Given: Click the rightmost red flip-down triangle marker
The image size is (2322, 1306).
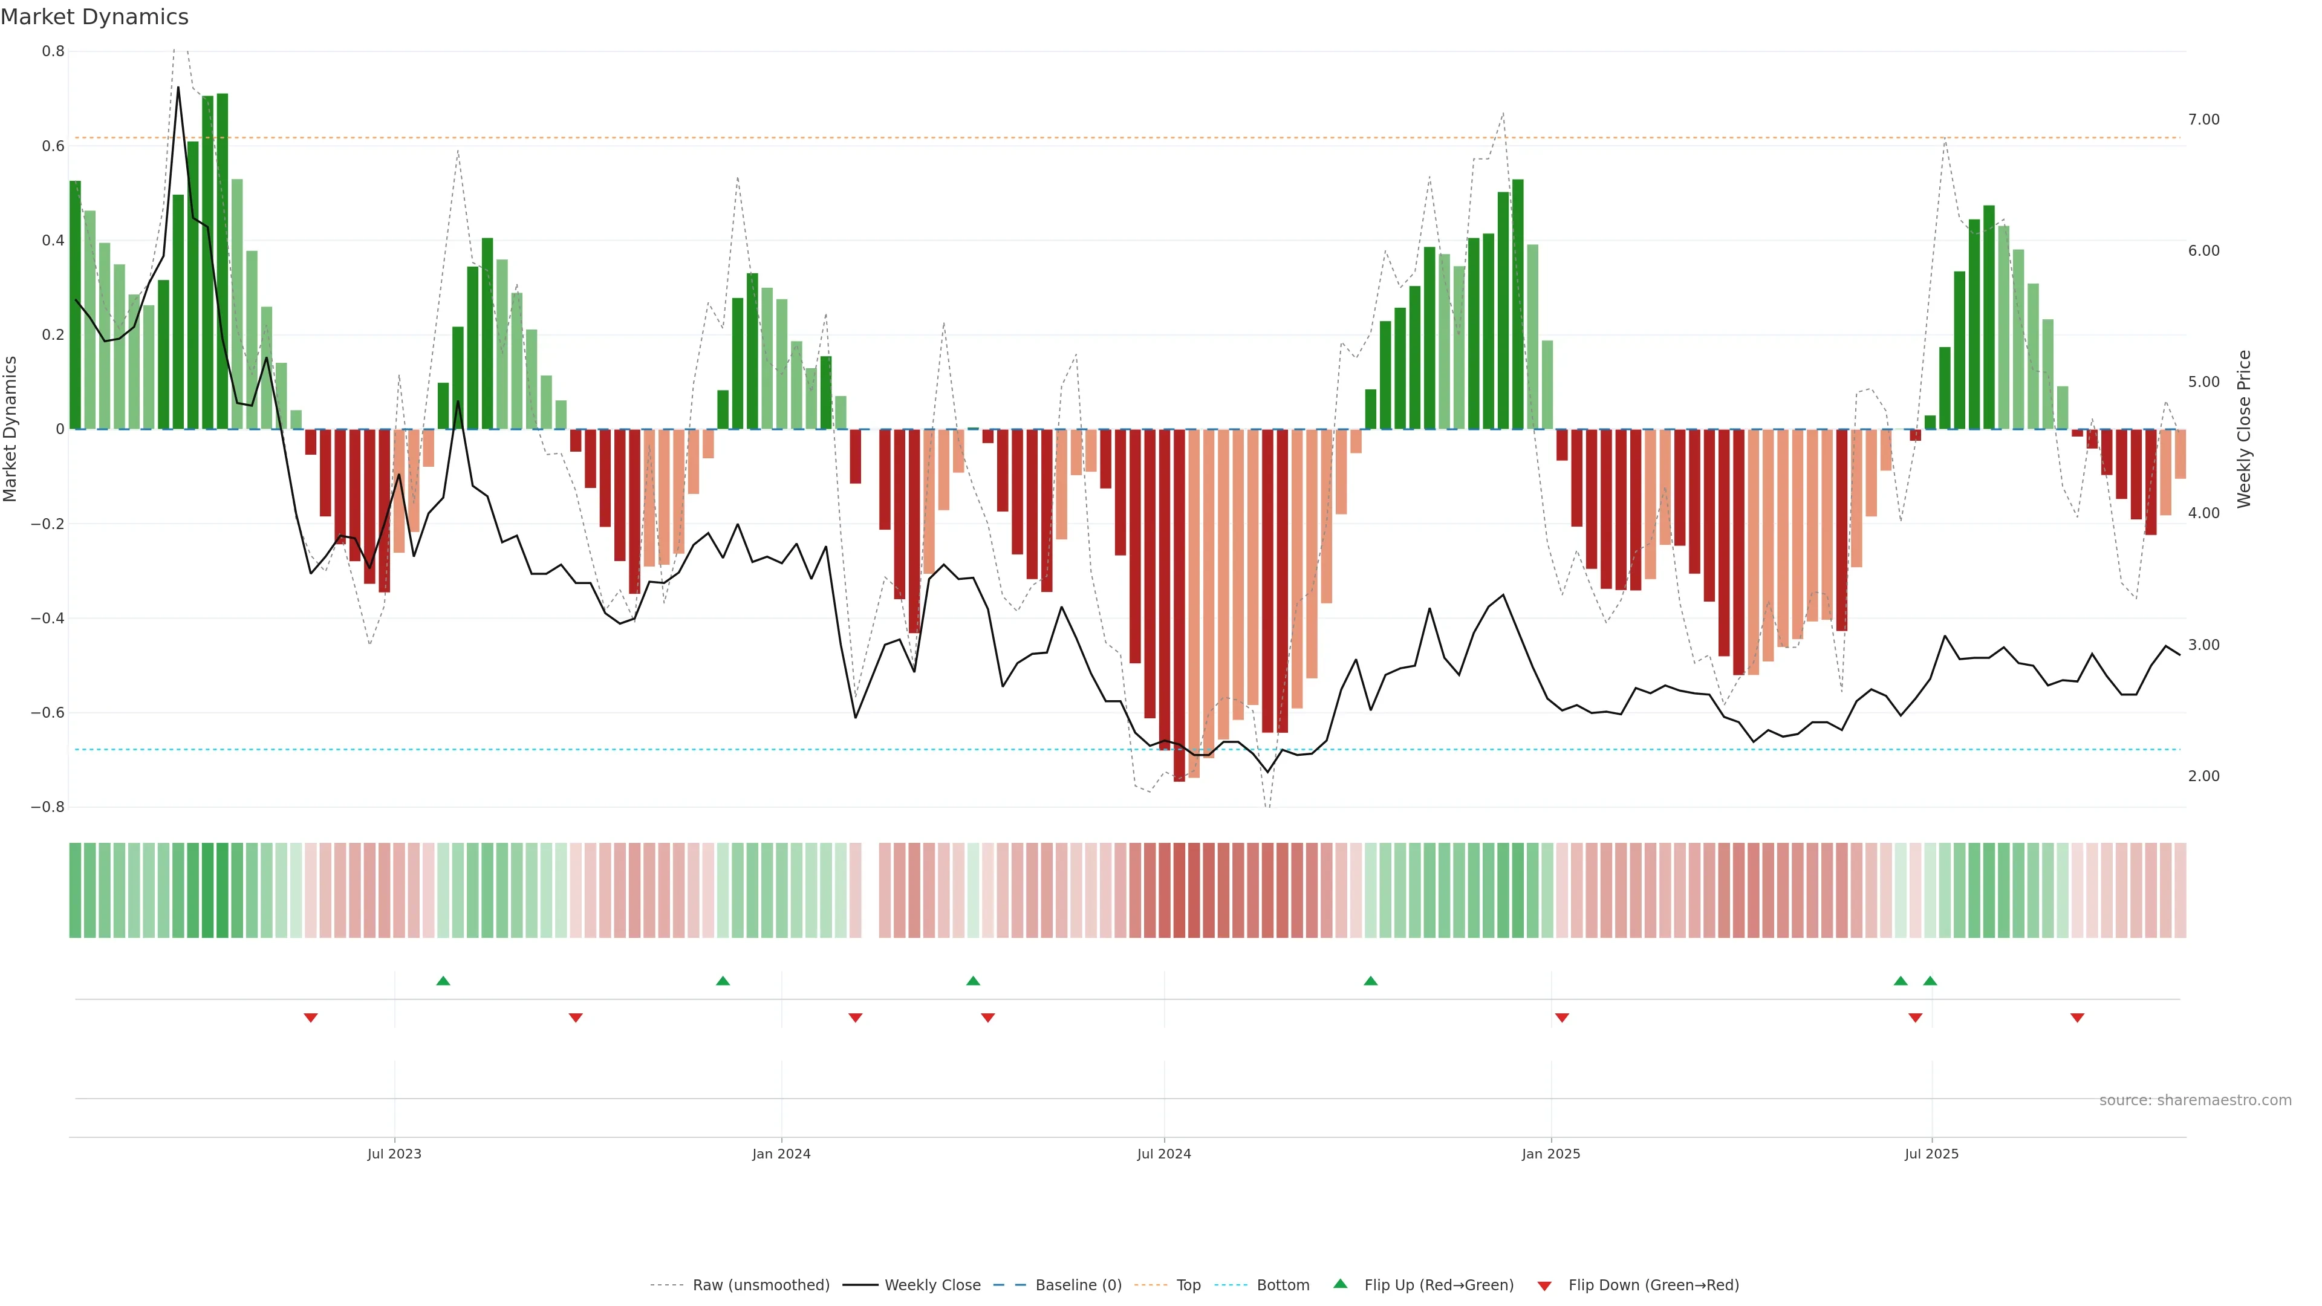Looking at the screenshot, I should [x=2077, y=1018].
